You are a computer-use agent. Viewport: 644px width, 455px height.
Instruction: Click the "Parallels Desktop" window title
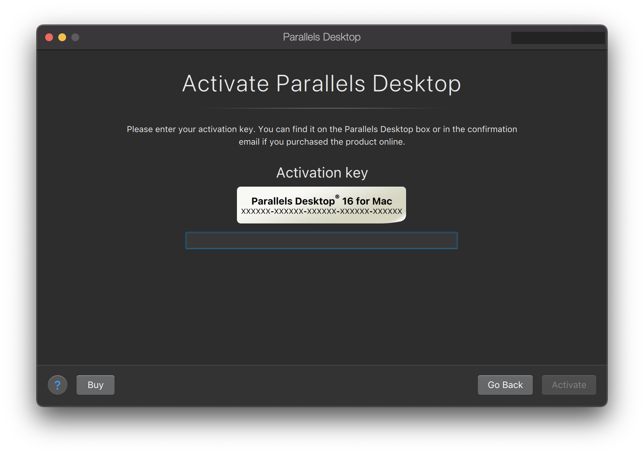point(322,37)
